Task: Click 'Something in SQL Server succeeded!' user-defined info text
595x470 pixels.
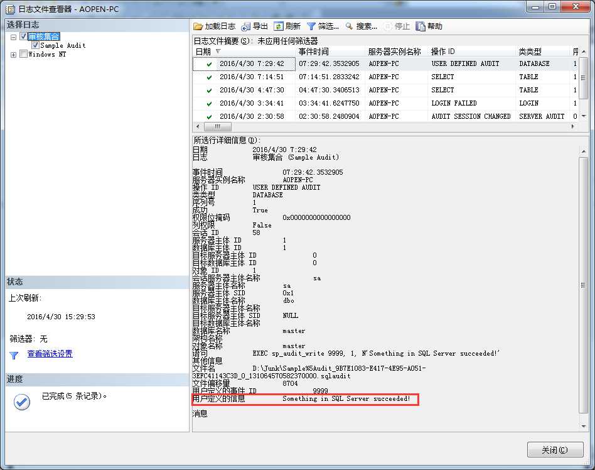Action: point(346,398)
